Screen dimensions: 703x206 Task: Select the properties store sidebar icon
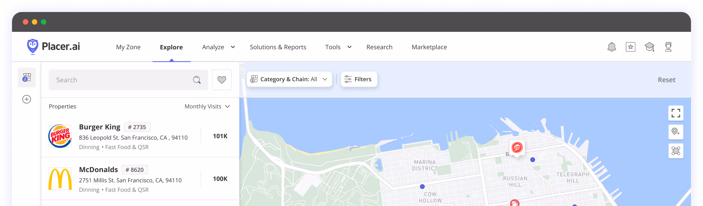tap(27, 77)
